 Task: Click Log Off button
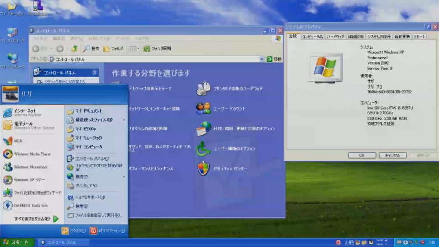click(x=74, y=231)
